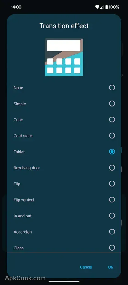Confirm with the OK button
Screen dimensions: 128x285
(x=111, y=267)
